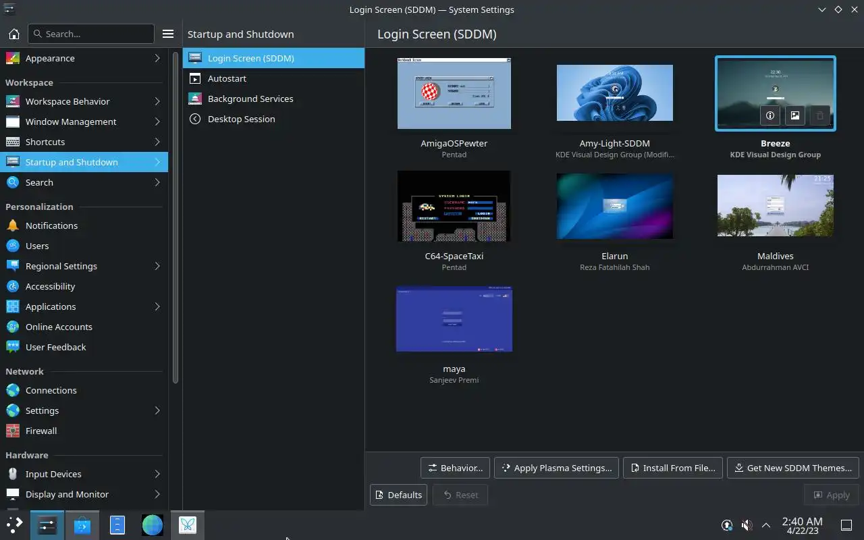Screen dimensions: 864x540
Task: Open the Desktop Session module
Action: [x=273, y=119]
